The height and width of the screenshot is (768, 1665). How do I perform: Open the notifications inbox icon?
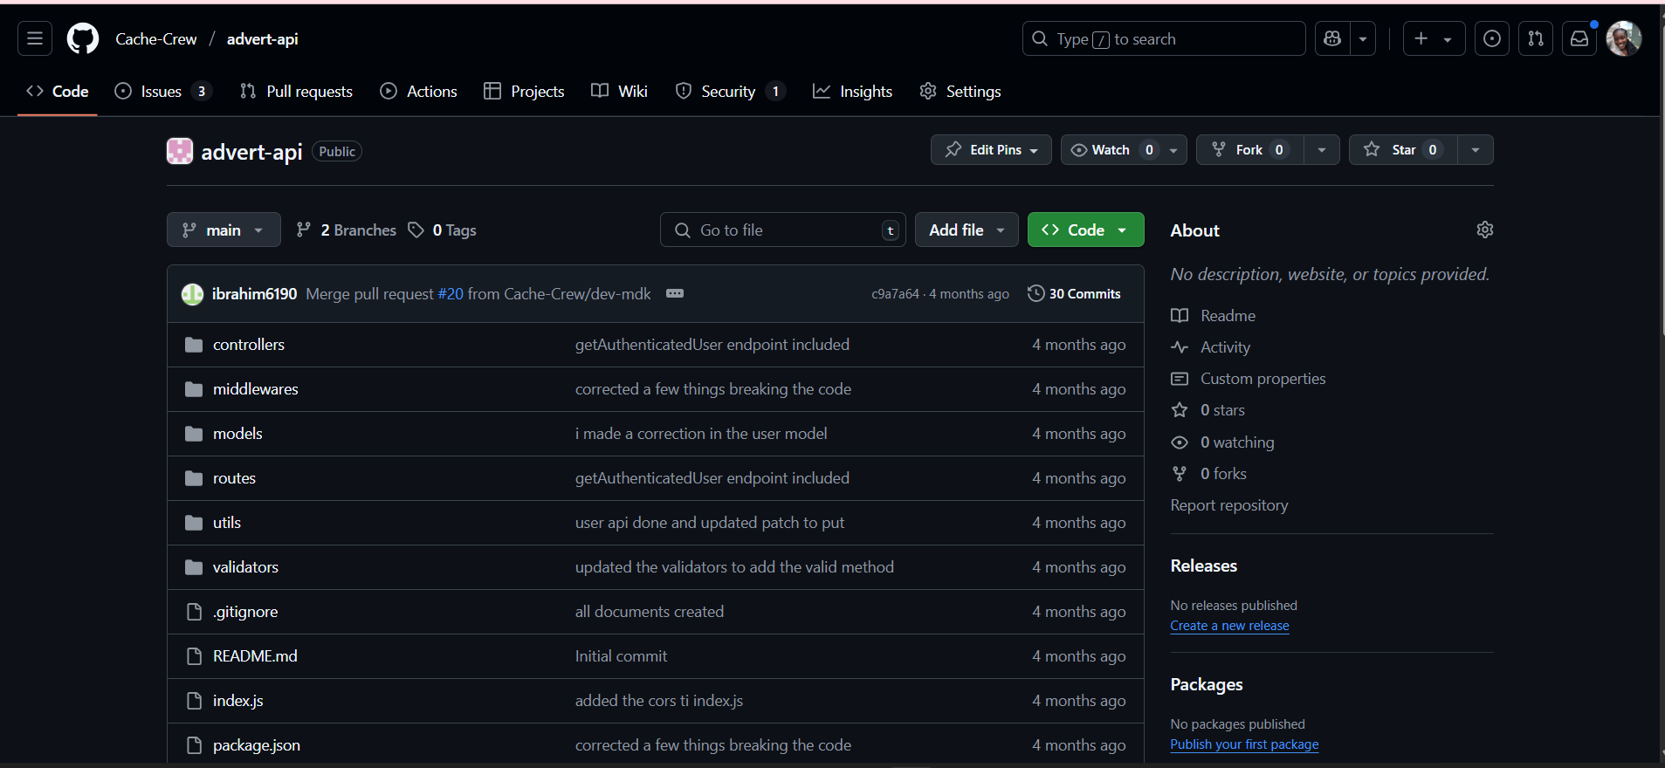1579,38
